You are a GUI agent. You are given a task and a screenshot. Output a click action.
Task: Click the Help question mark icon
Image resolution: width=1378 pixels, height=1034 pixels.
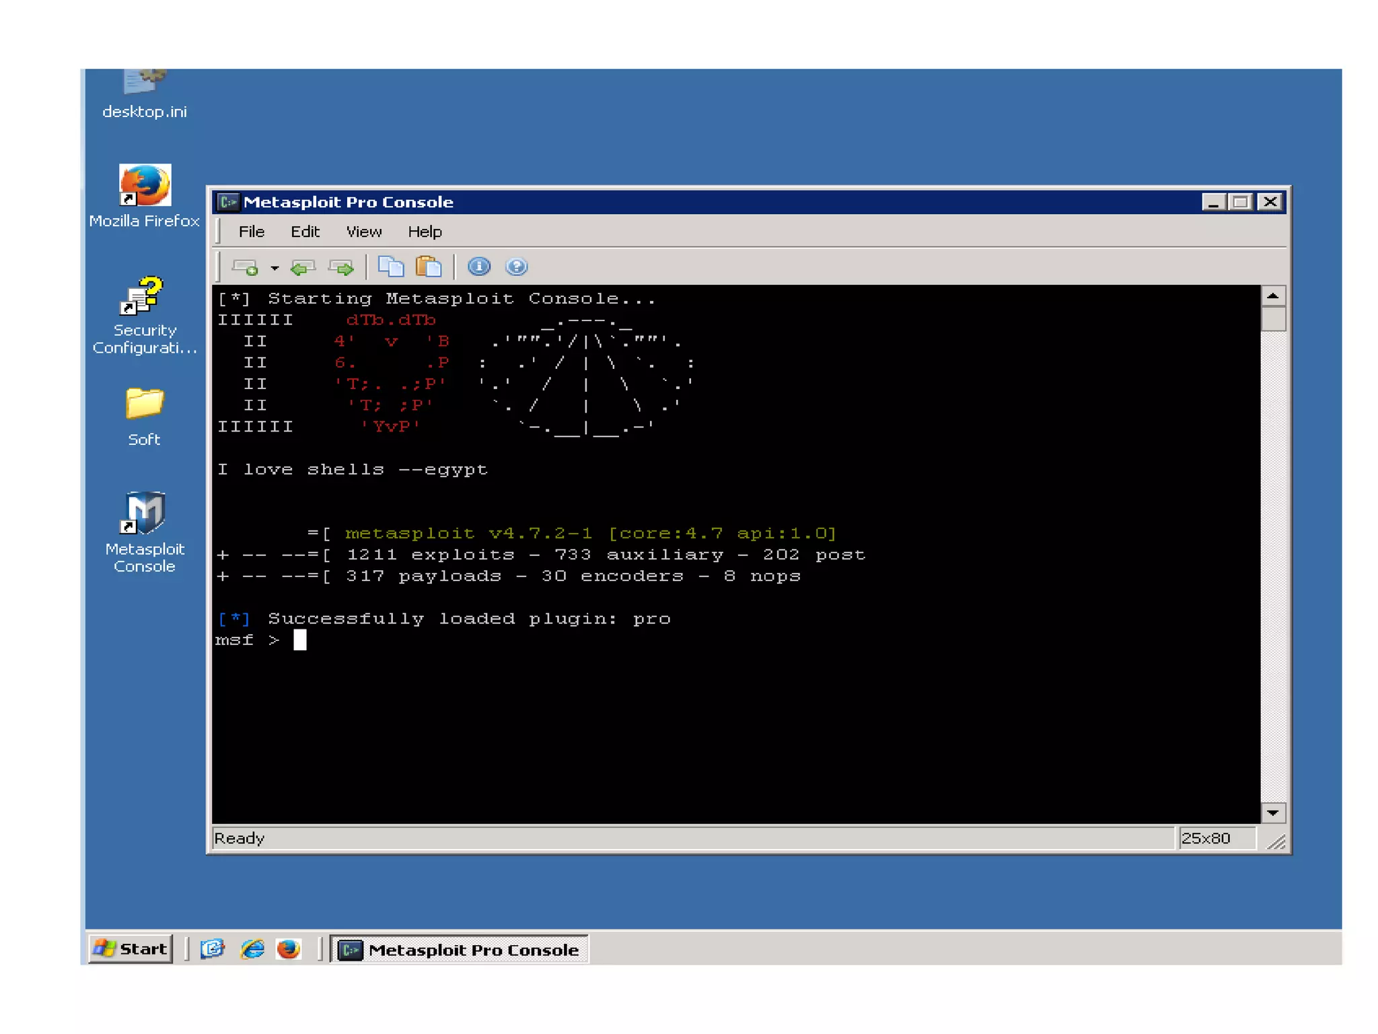tap(516, 267)
